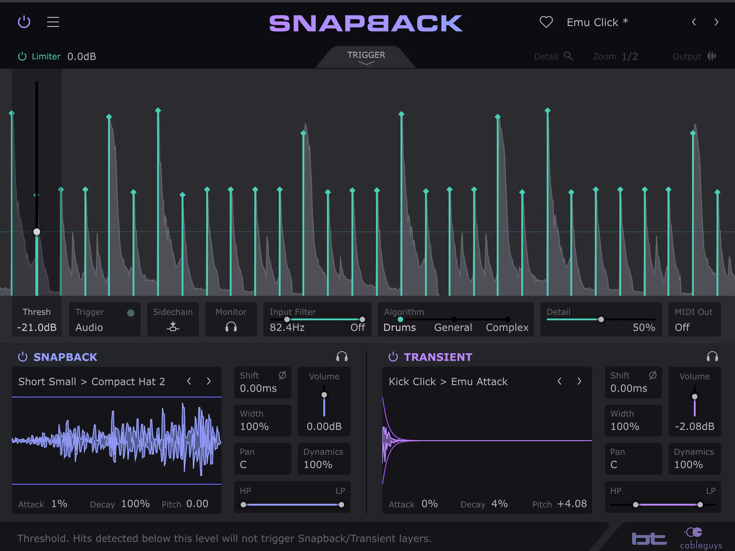Click the Snapback Dynamics 100% value

tap(318, 465)
